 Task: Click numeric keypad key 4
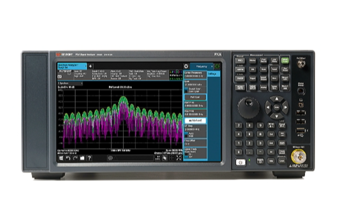click(239, 134)
